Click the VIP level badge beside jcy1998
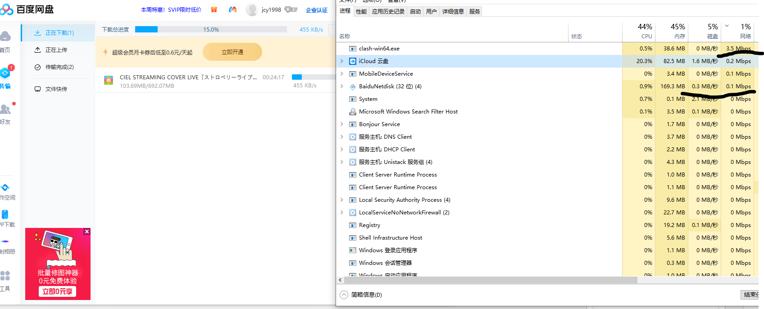This screenshot has width=764, height=309. (291, 9)
